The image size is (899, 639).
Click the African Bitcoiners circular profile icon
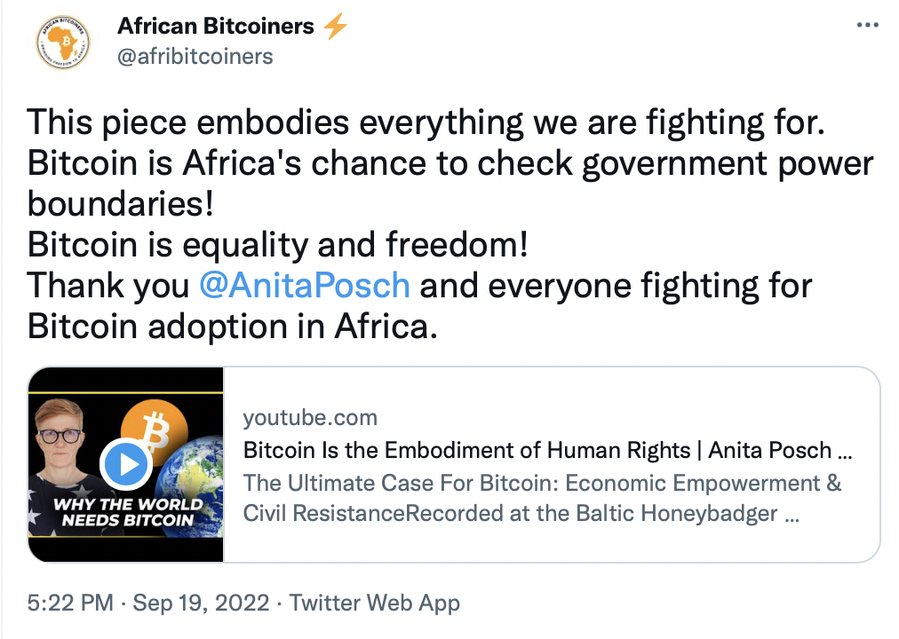coord(62,42)
